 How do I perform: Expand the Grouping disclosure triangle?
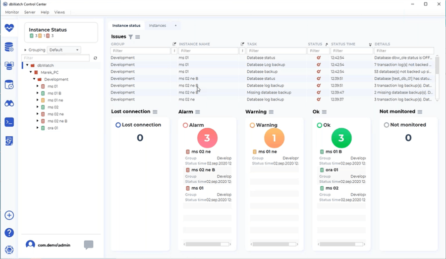(25, 50)
